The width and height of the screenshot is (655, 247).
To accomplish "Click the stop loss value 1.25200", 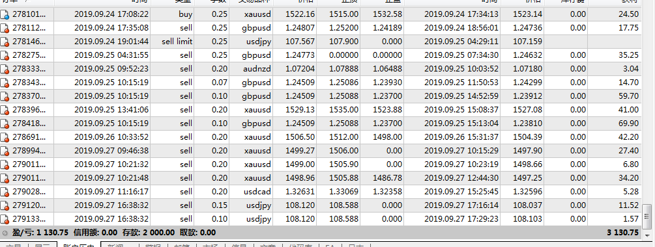I will (x=343, y=28).
